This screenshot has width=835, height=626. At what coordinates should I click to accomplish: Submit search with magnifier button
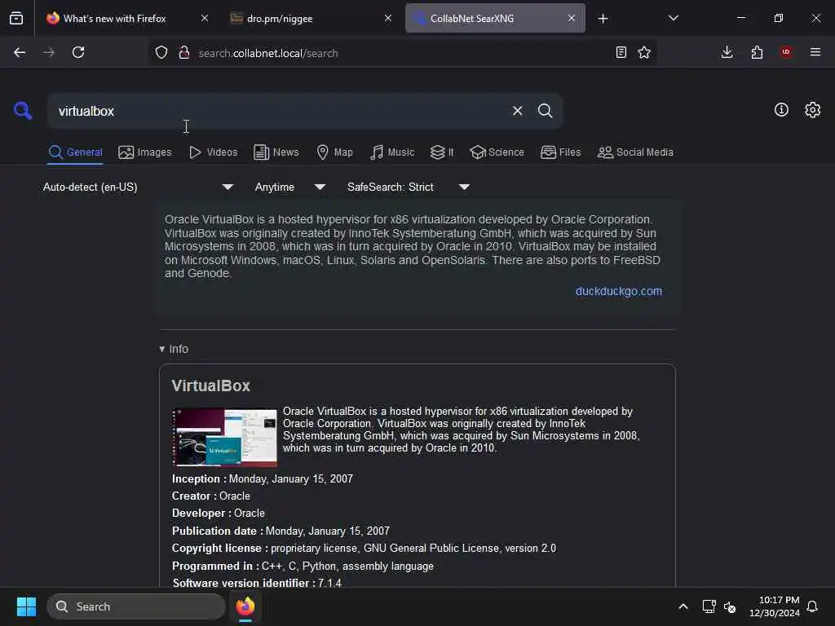pyautogui.click(x=545, y=111)
